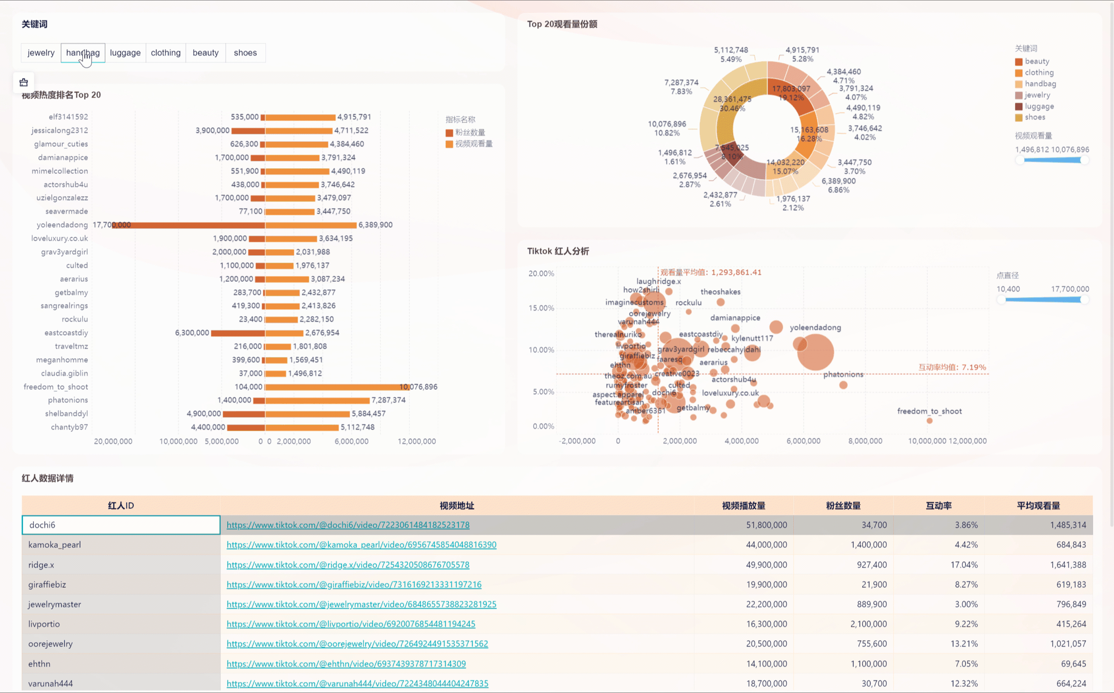The image size is (1114, 693).
Task: Open the ridge.x TikTok video URL
Action: coord(348,565)
